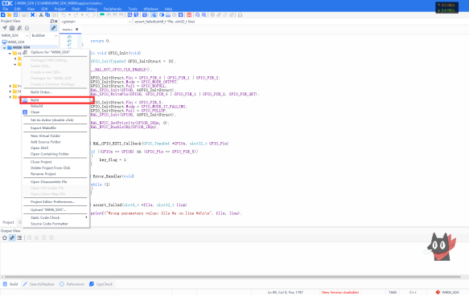
Task: Click the navigate-arrow icon in Project View
Action: 5,28
